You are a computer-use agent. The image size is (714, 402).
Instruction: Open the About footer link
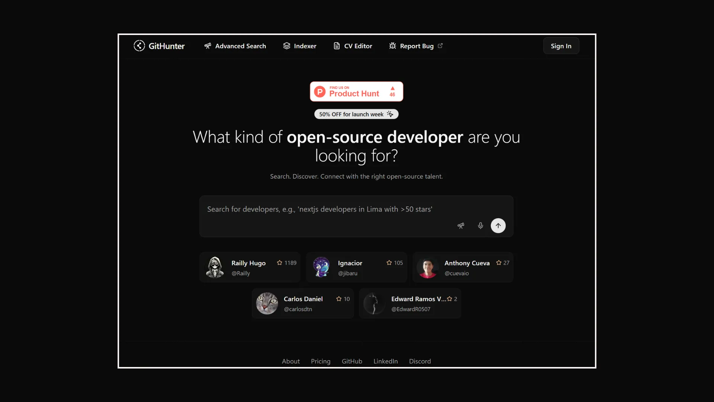[x=290, y=361]
